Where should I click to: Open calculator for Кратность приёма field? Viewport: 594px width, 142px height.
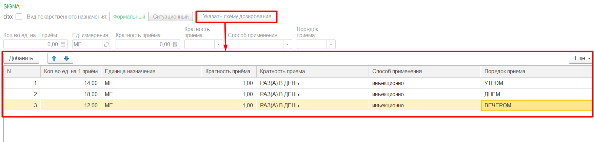click(175, 45)
